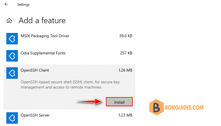
Task: Open the BONGUIDES.COM watermark text
Action: coord(184,108)
